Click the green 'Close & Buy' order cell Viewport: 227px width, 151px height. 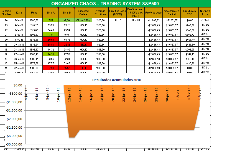83,20
